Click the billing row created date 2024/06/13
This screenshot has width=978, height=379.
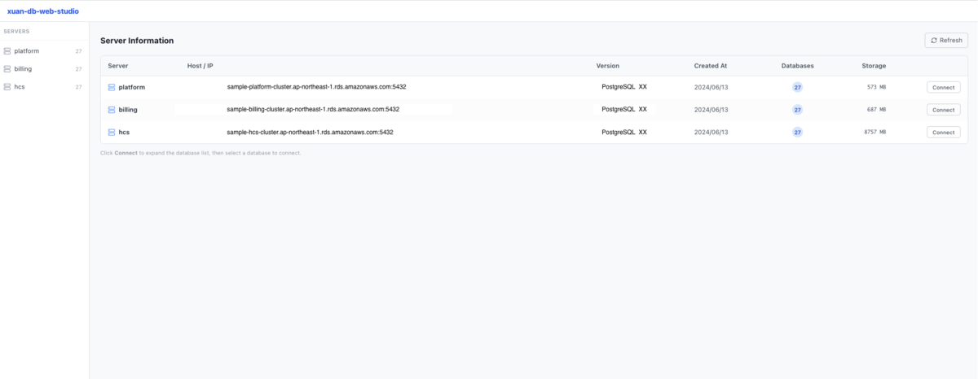(x=711, y=110)
